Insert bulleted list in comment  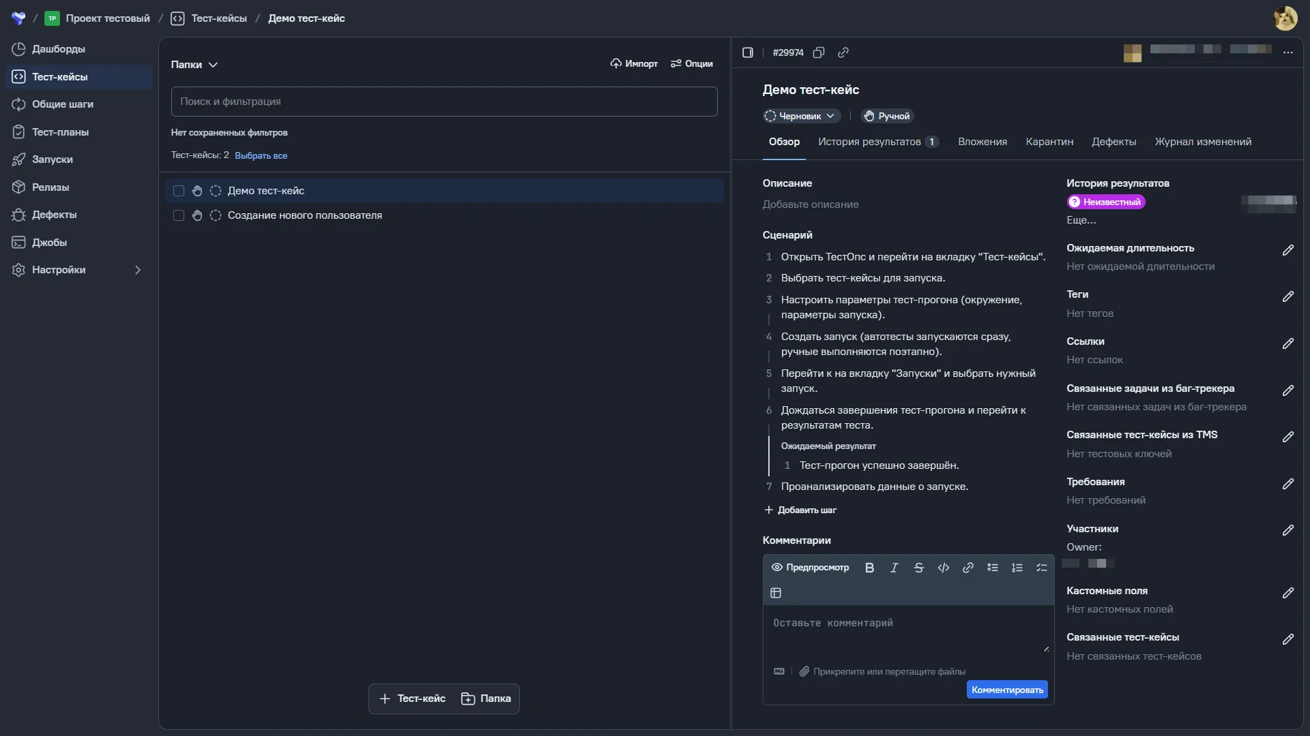(x=993, y=568)
